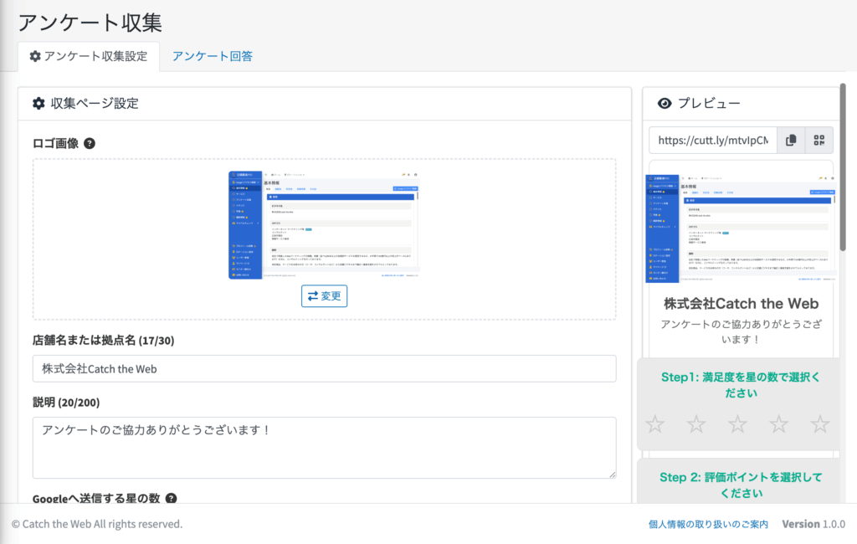Screen dimensions: 857x544
Task: Select the fifth star in the preview rating
Action: tap(819, 424)
